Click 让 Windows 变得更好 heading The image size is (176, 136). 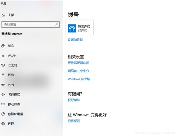tap(87, 115)
